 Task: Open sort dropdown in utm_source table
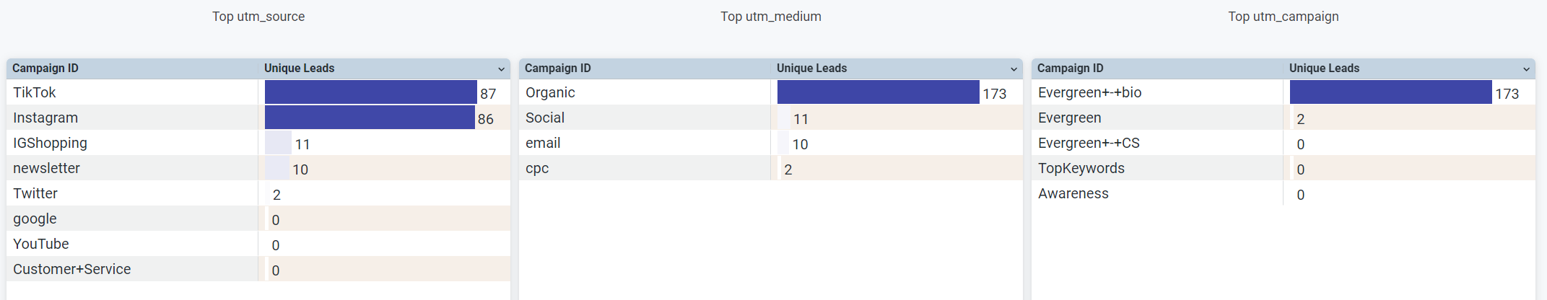(x=501, y=69)
